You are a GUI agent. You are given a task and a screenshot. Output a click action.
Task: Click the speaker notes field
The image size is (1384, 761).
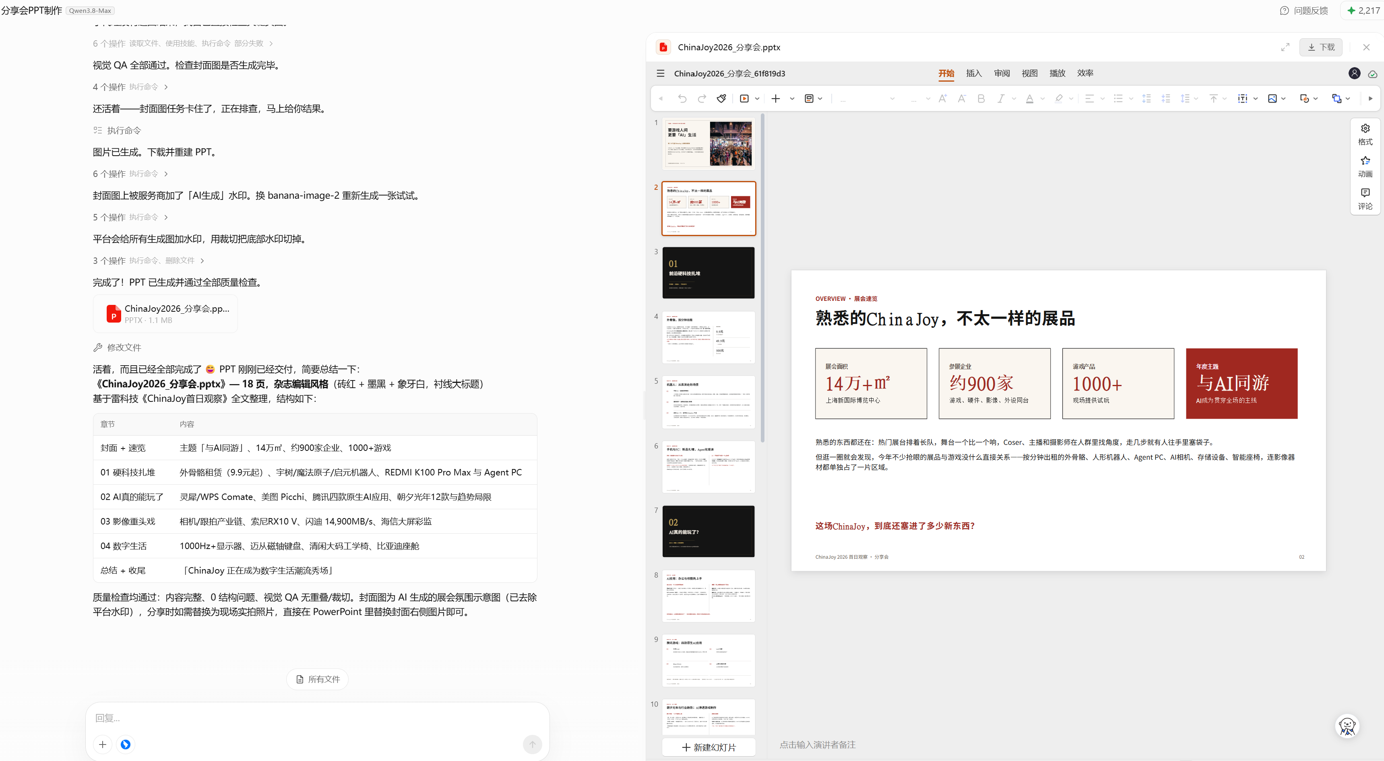[x=817, y=745]
